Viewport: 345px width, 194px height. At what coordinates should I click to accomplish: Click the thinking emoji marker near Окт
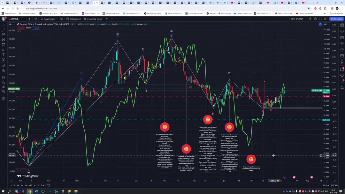[165, 127]
